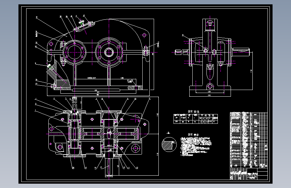Select the keyed shaft extension on the side view's right
This screenshot has height=188, width=291.
pos(241,52)
